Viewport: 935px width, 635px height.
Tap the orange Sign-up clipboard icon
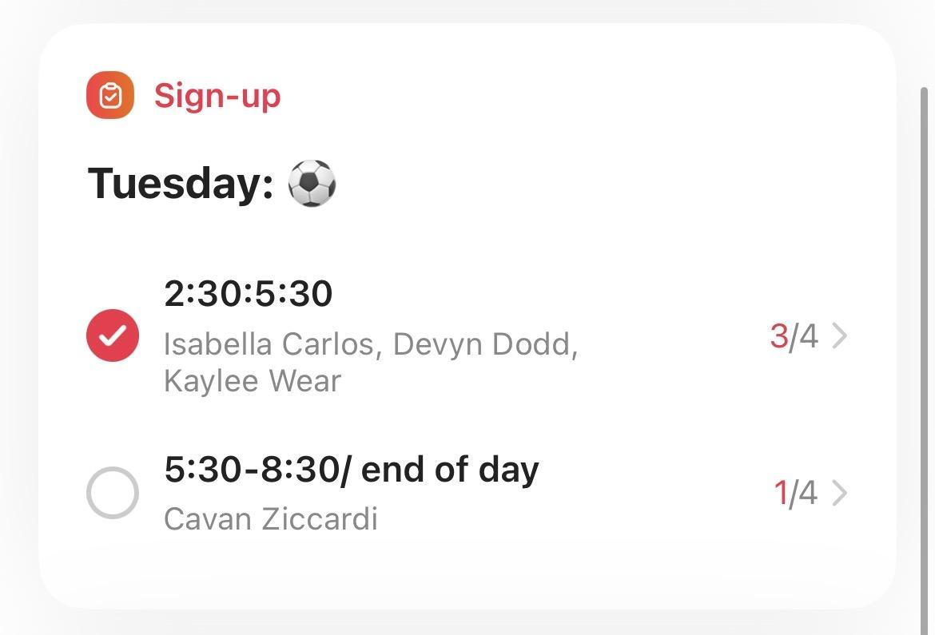(110, 95)
